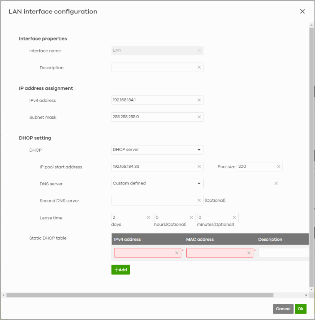Clear the static table MAC address field
This screenshot has width=315, height=320.
(249, 253)
